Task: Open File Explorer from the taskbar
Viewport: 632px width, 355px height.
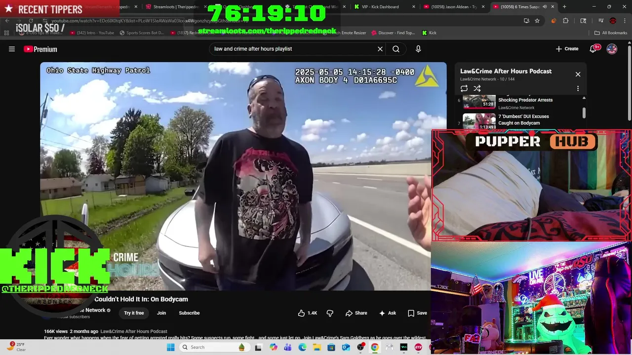Action: (x=316, y=347)
